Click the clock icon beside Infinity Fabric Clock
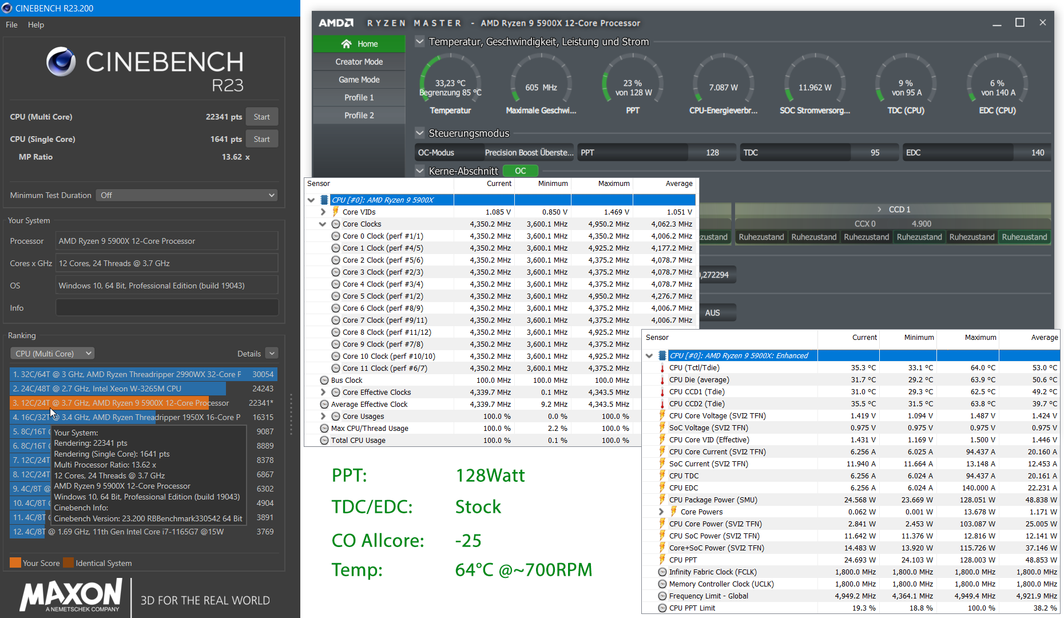Image resolution: width=1064 pixels, height=618 pixels. tap(662, 572)
